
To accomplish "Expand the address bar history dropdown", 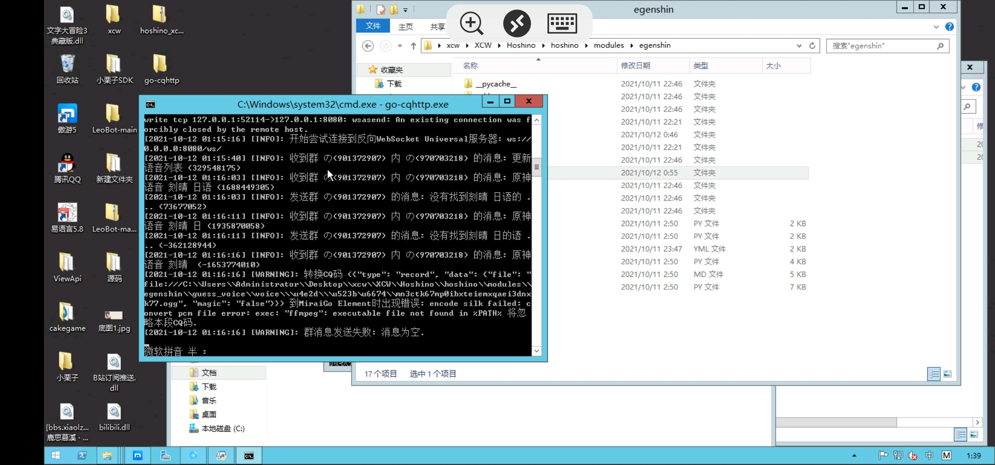I will tap(799, 46).
